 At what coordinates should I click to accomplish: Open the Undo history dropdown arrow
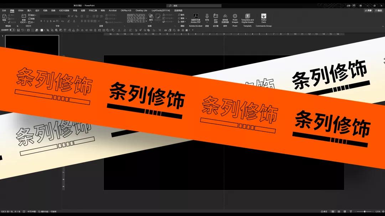[x=26, y=30]
